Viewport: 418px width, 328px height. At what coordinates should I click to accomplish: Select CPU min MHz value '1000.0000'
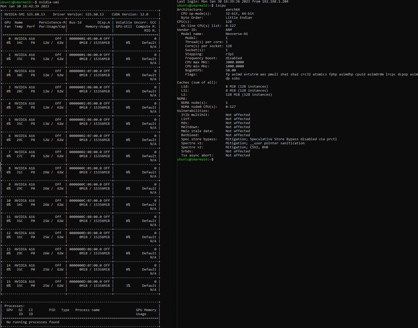(x=235, y=66)
